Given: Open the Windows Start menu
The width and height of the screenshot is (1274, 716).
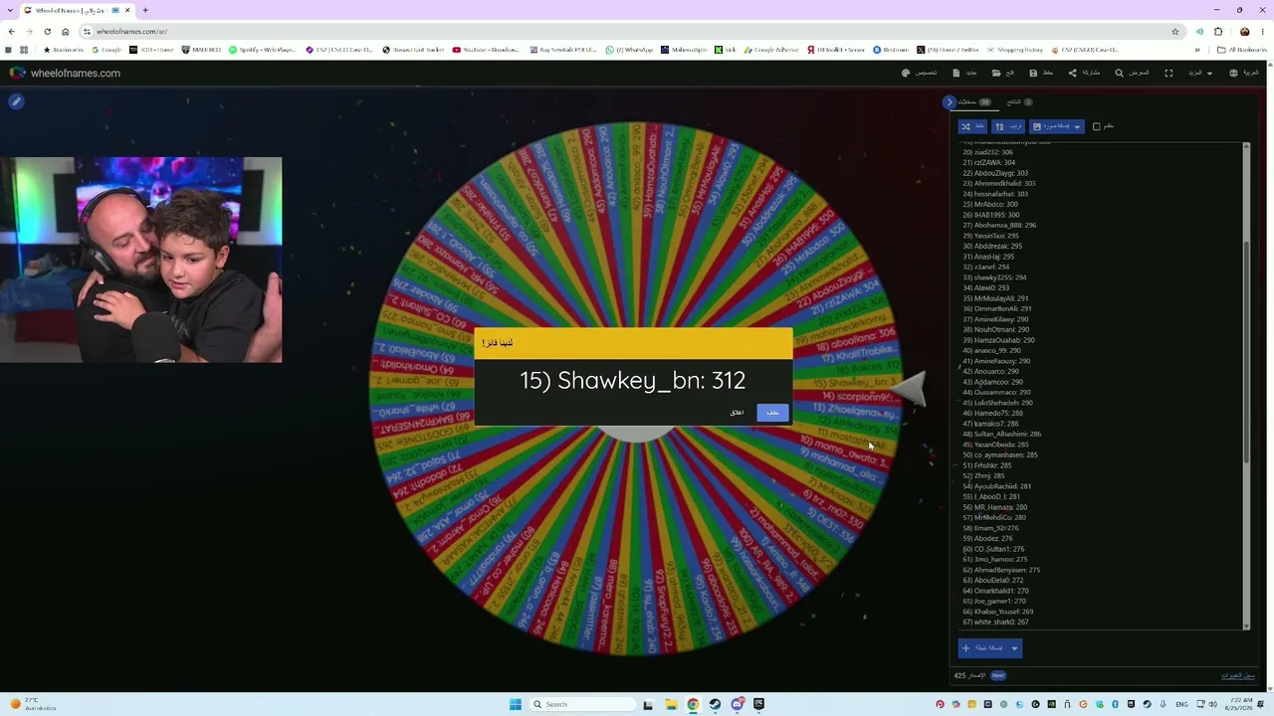Looking at the screenshot, I should (x=515, y=704).
